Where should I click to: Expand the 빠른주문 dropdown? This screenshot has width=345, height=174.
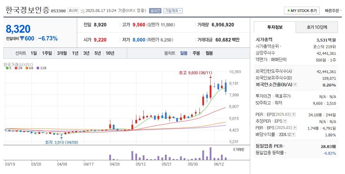[x=333, y=11]
